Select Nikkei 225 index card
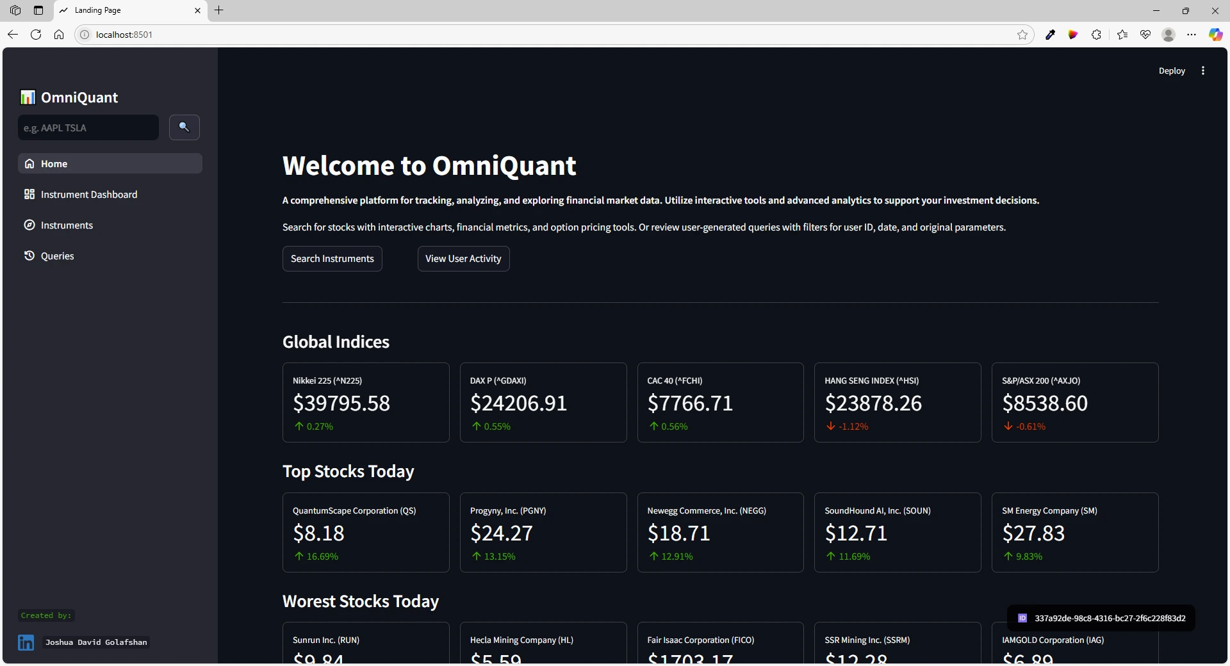Image resolution: width=1230 pixels, height=666 pixels. (x=366, y=402)
